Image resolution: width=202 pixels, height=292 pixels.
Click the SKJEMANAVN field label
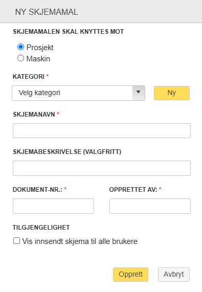click(34, 115)
